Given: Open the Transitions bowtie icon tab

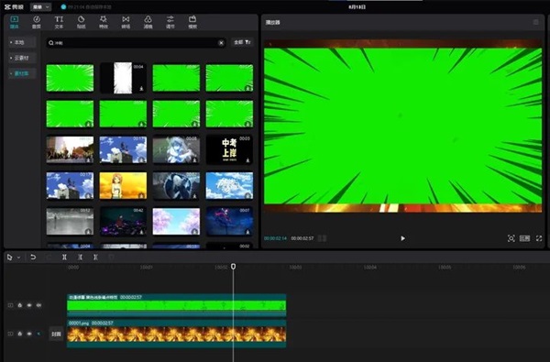Looking at the screenshot, I should (126, 22).
